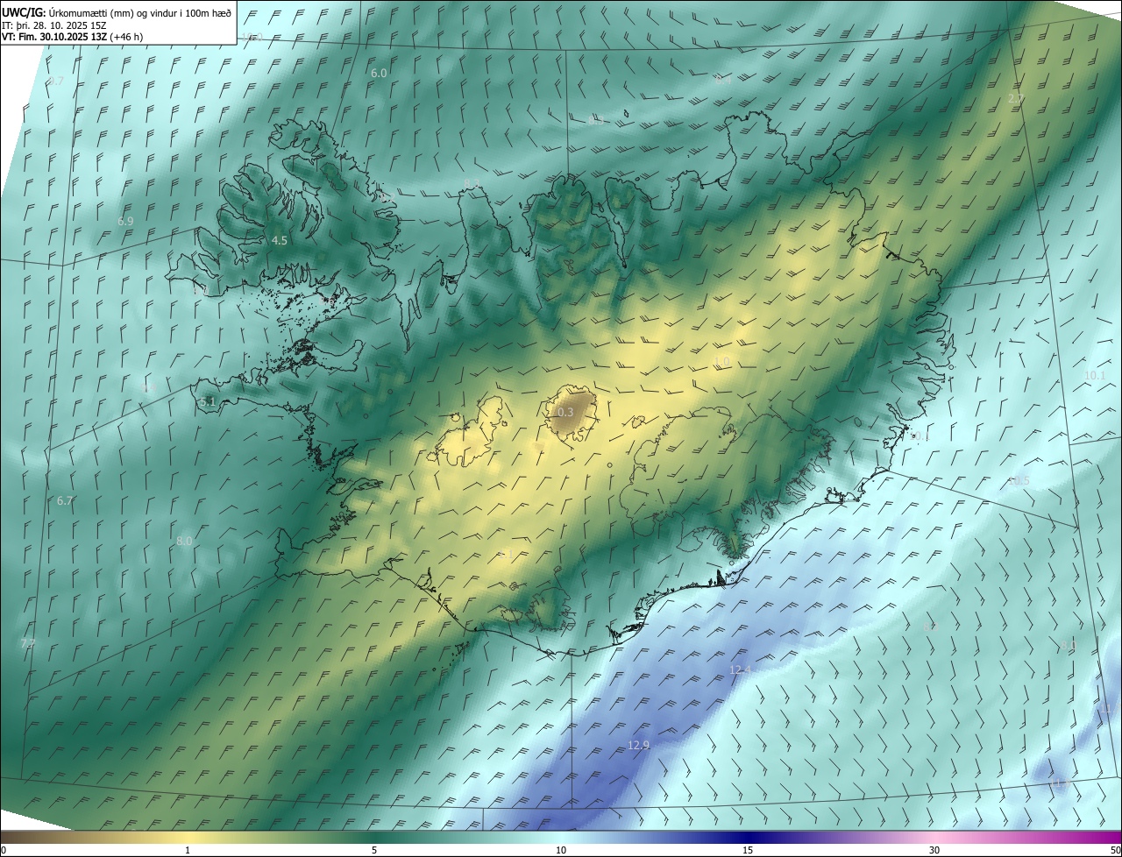Click the colorbar tick labeled '1'

(188, 850)
